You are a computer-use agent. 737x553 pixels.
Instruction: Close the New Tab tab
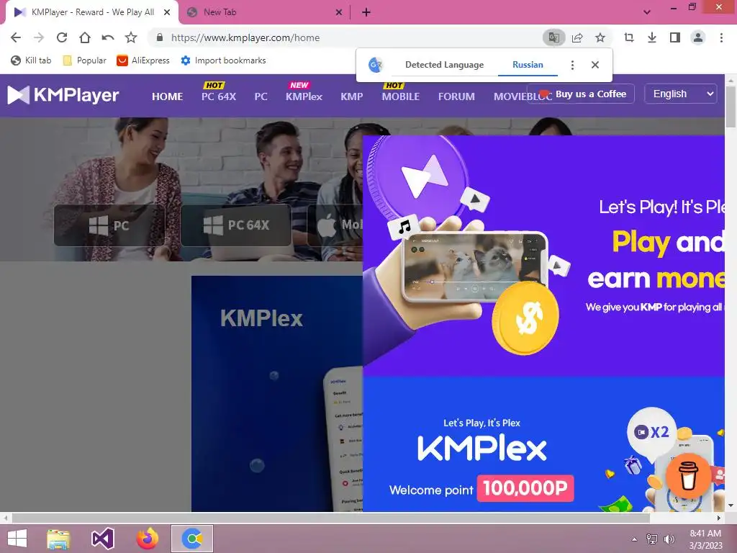click(339, 12)
